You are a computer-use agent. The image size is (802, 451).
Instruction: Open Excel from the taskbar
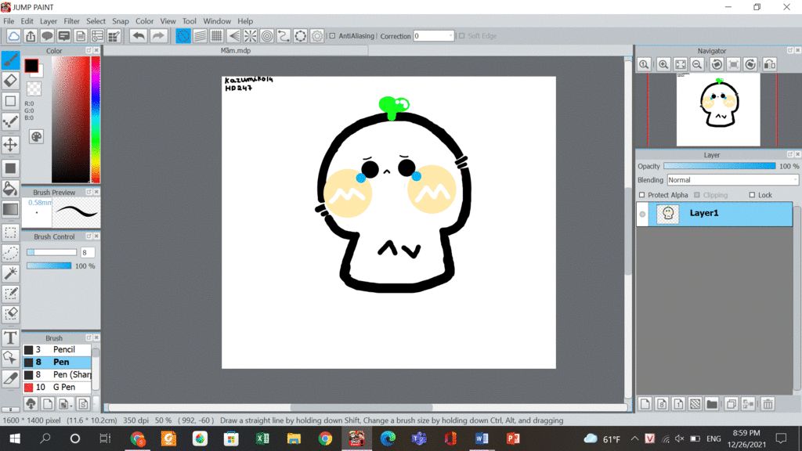pos(262,438)
